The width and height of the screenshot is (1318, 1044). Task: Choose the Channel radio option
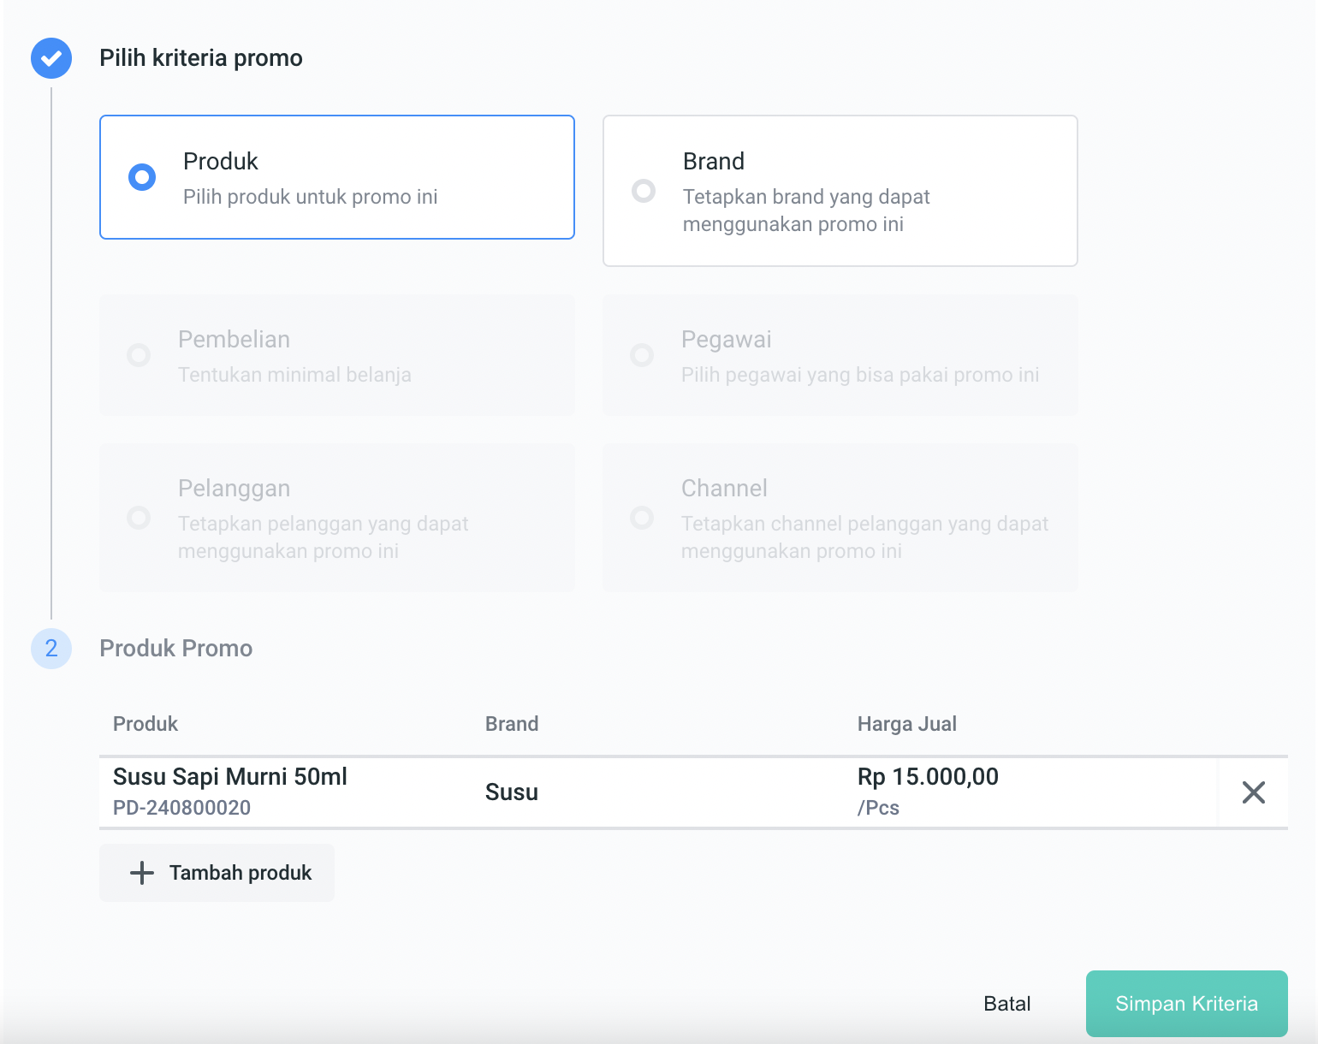coord(642,518)
